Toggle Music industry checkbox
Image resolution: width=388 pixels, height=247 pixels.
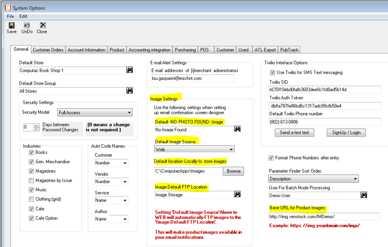pos(31,190)
